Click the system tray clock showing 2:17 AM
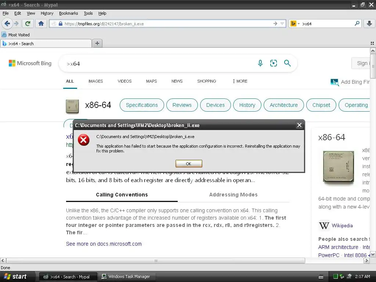Viewport: 376px width, 282px height. 362,276
